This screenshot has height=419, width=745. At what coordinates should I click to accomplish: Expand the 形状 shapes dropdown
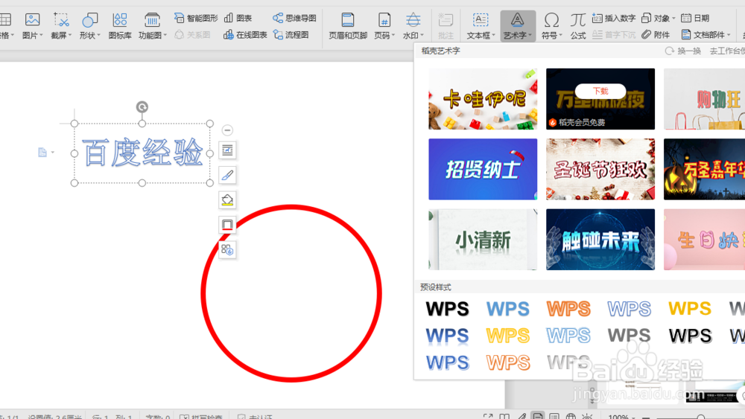pos(98,35)
